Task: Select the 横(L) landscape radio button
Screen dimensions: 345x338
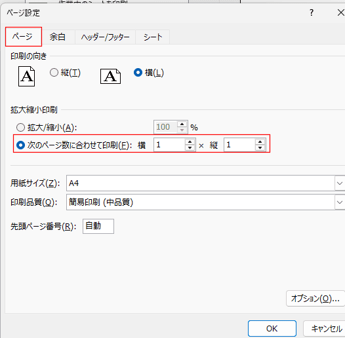Action: point(138,72)
